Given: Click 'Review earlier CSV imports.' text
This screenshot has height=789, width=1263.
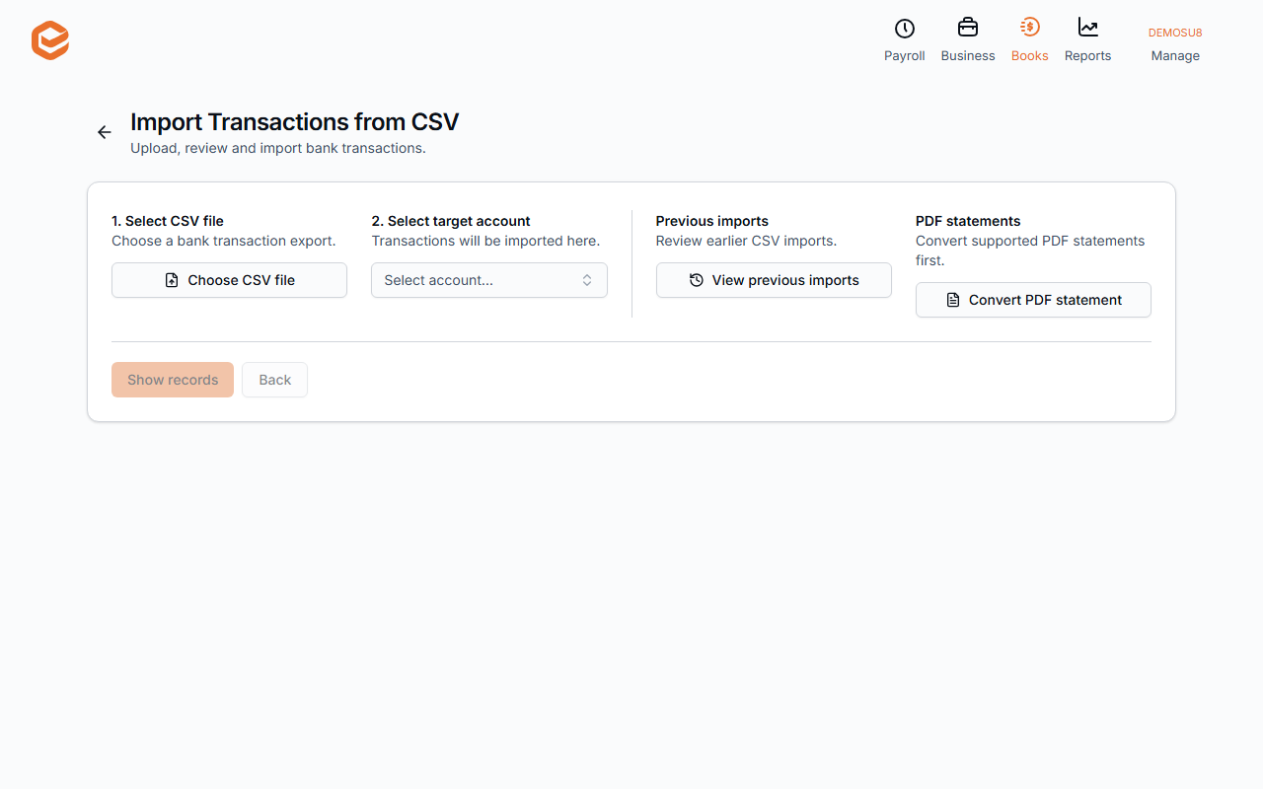Looking at the screenshot, I should pyautogui.click(x=746, y=241).
